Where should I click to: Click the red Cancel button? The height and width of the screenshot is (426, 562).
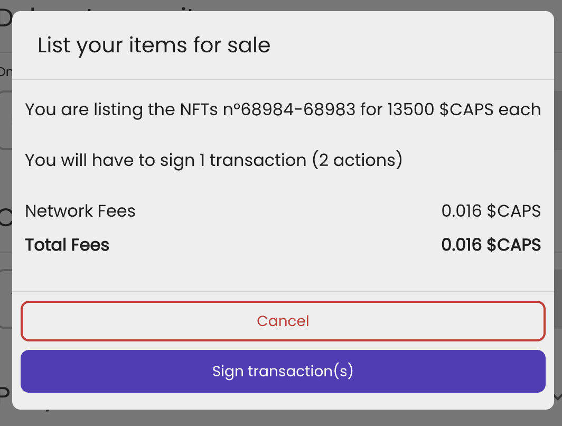click(283, 321)
